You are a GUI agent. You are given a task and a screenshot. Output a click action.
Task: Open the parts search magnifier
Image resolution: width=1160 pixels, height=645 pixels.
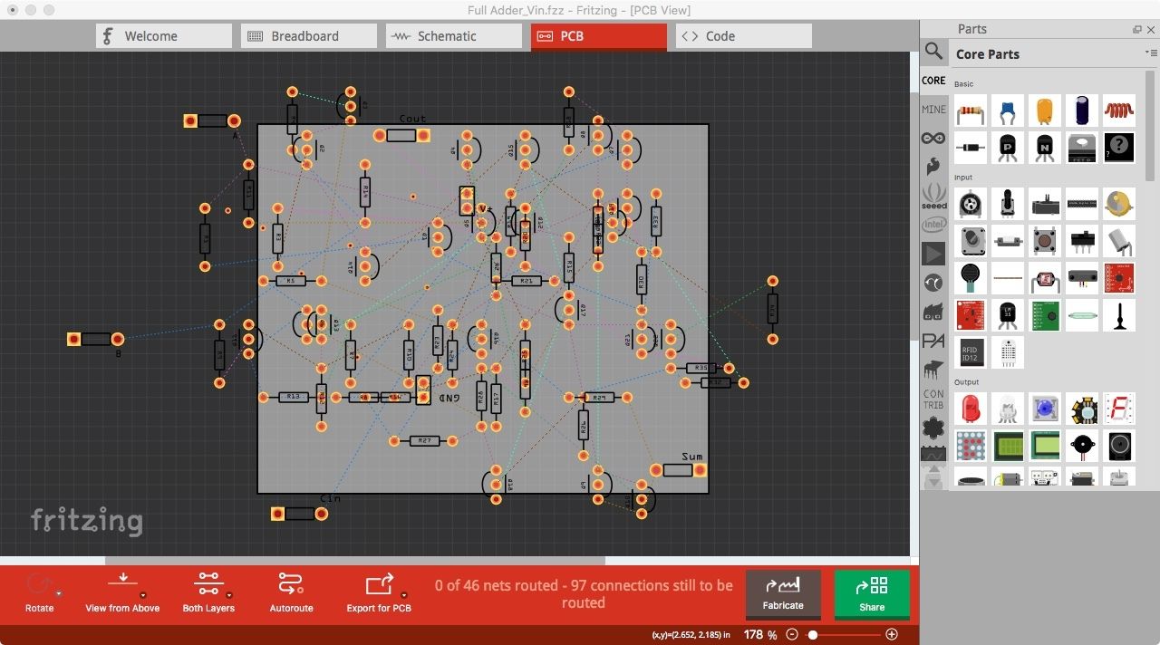point(933,52)
